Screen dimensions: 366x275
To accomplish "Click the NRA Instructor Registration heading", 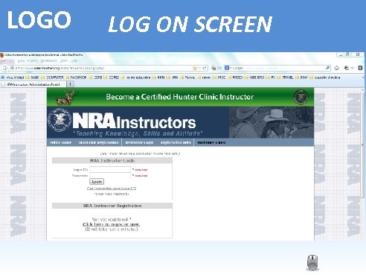I will click(112, 206).
